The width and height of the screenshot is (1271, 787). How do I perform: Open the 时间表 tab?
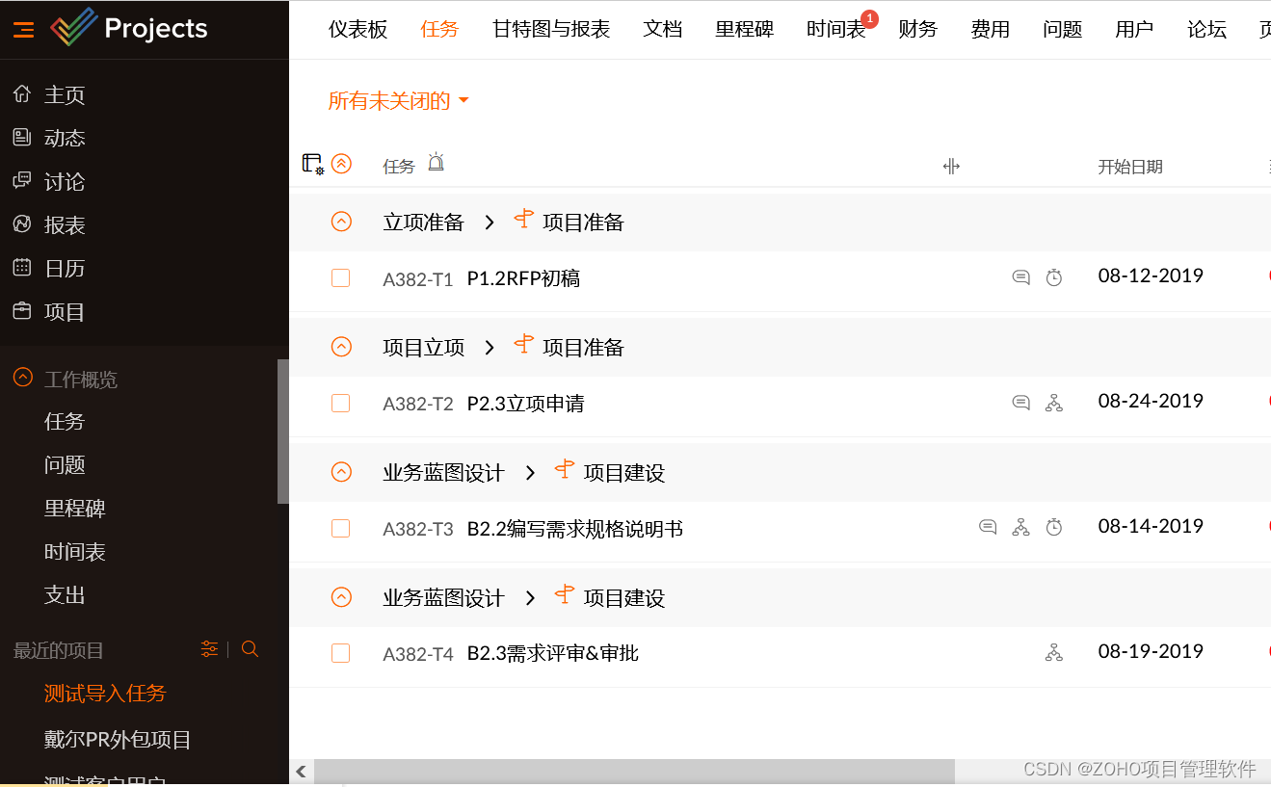(x=836, y=29)
